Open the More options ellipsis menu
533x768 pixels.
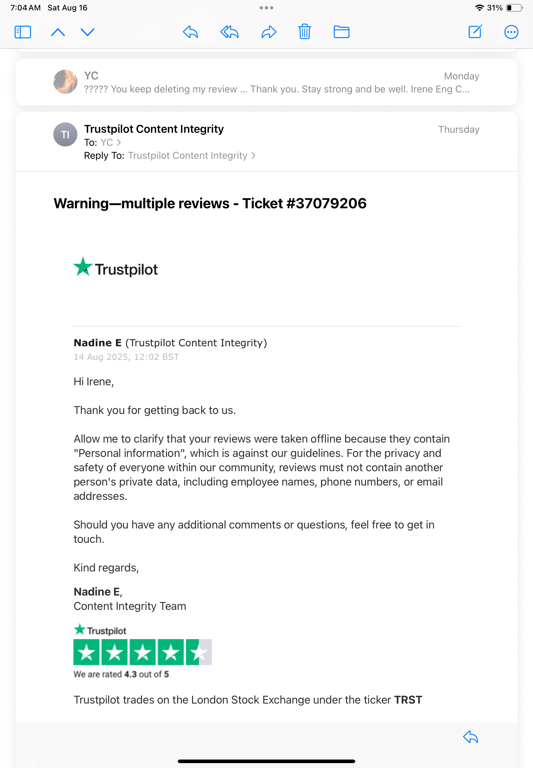pyautogui.click(x=511, y=32)
